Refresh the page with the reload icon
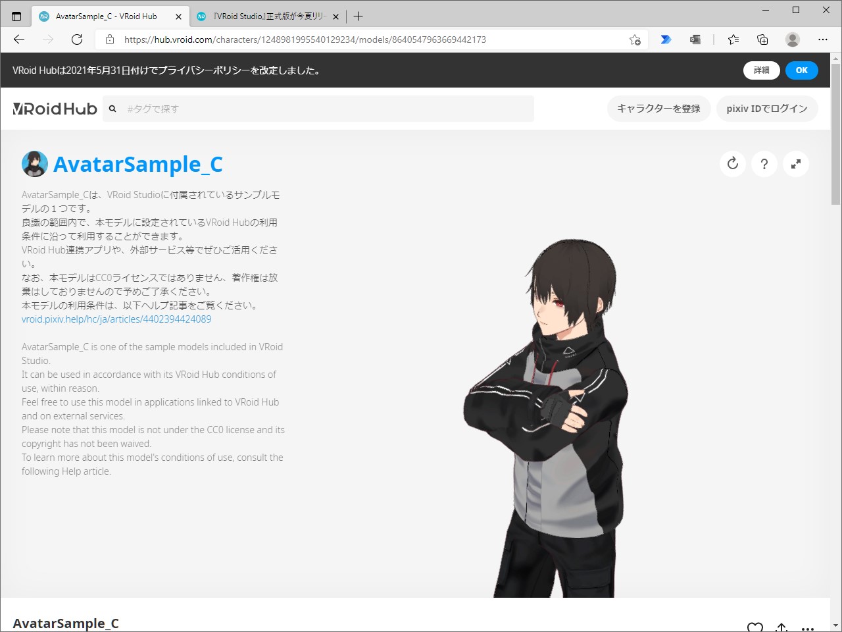This screenshot has height=632, width=842. pyautogui.click(x=77, y=39)
